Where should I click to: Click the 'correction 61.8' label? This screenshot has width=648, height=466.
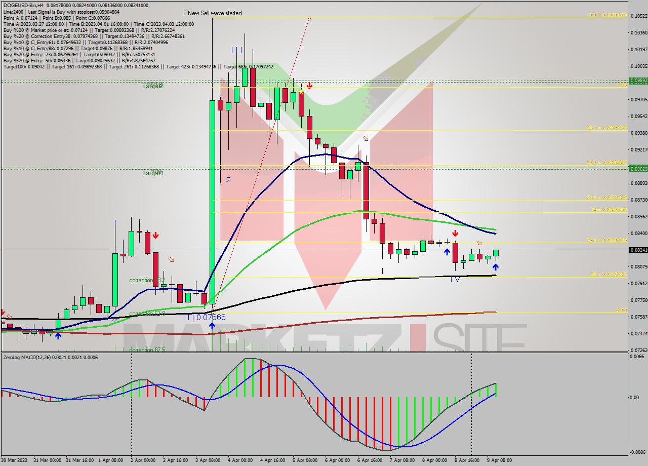pyautogui.click(x=147, y=314)
